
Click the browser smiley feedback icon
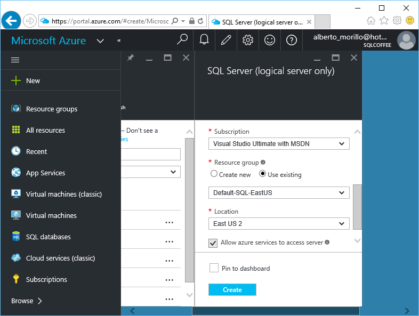tap(409, 20)
